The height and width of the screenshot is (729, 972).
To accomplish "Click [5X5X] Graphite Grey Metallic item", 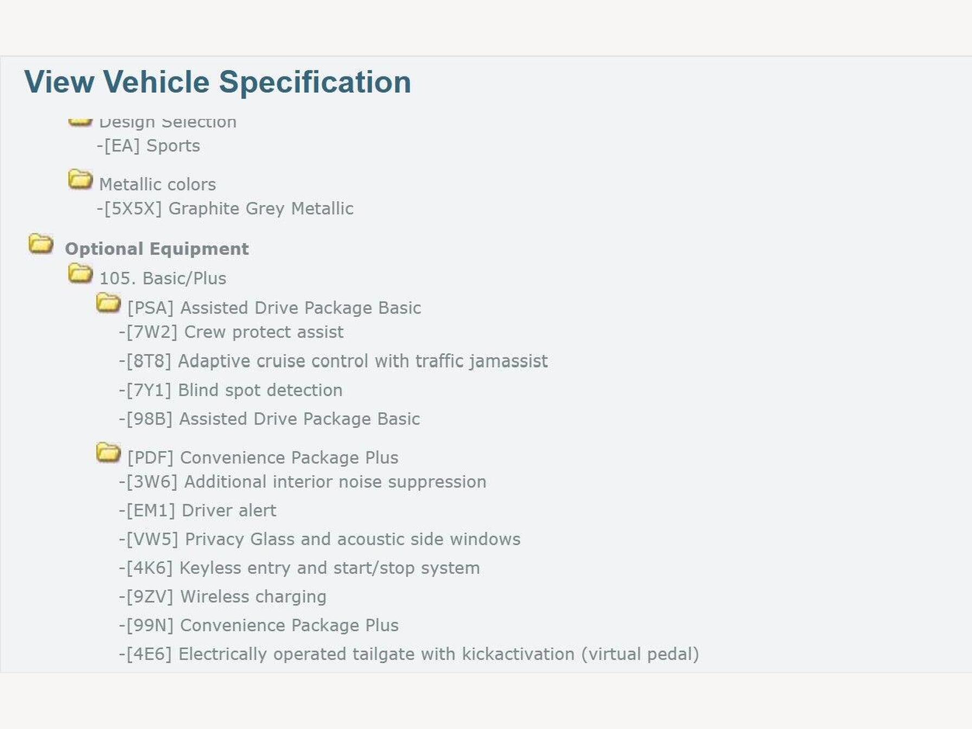I will [x=225, y=208].
